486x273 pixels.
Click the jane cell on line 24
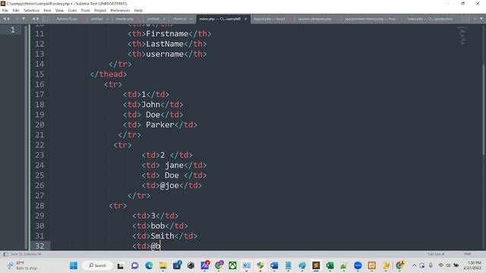(x=174, y=165)
